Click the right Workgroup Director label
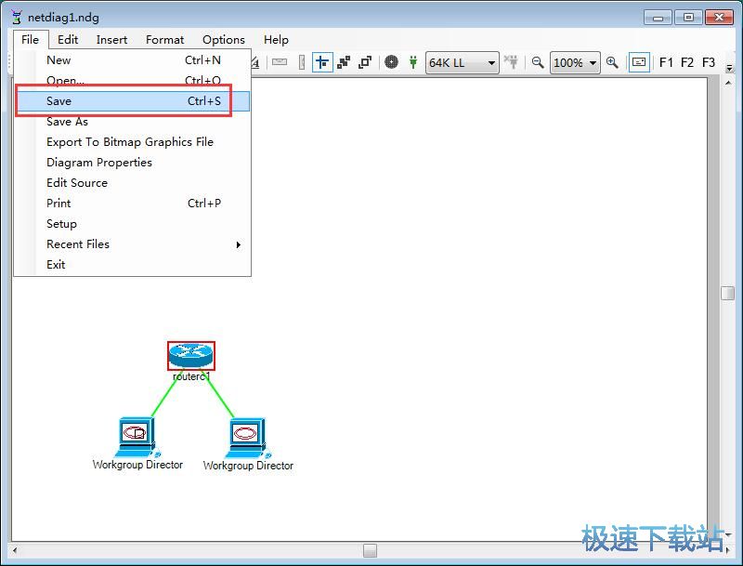The height and width of the screenshot is (566, 743). pos(248,466)
